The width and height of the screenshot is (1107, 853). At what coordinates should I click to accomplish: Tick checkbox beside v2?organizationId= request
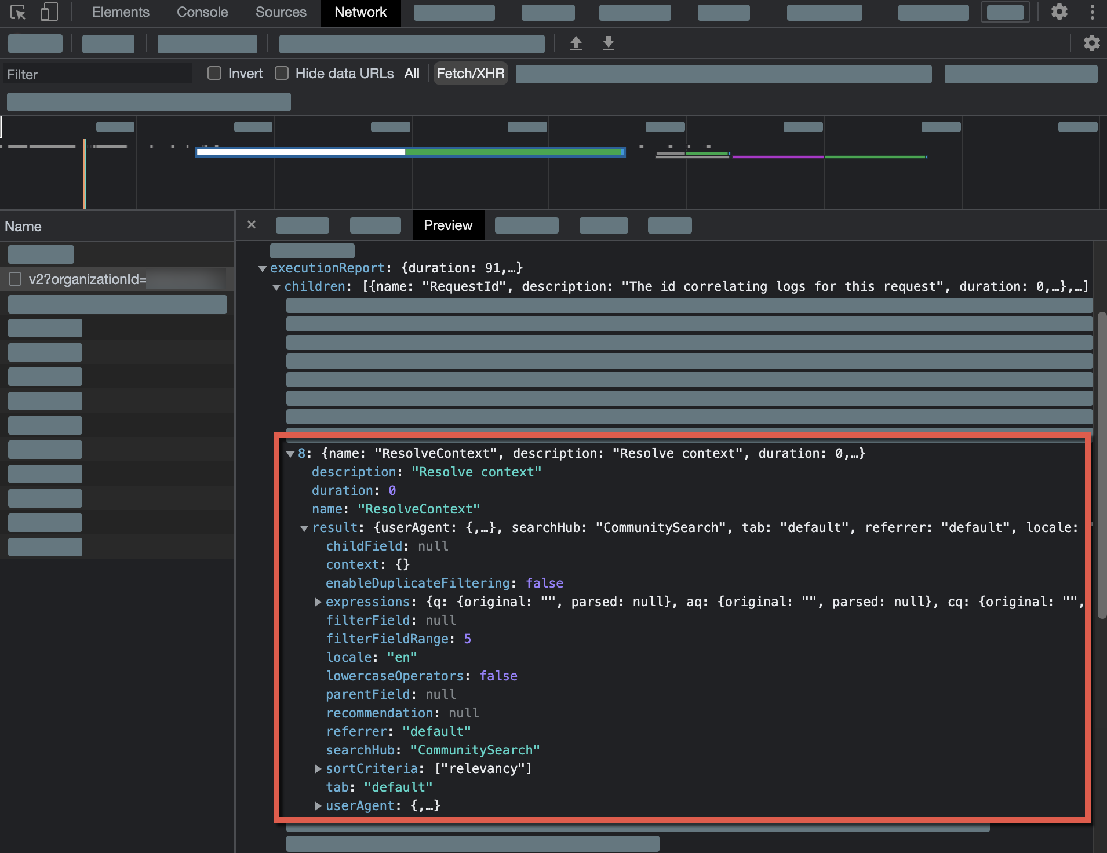pyautogui.click(x=16, y=279)
